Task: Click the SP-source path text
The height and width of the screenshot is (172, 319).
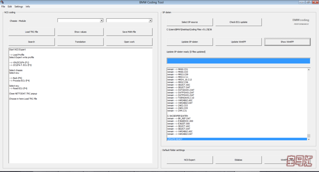Action: tap(189, 30)
